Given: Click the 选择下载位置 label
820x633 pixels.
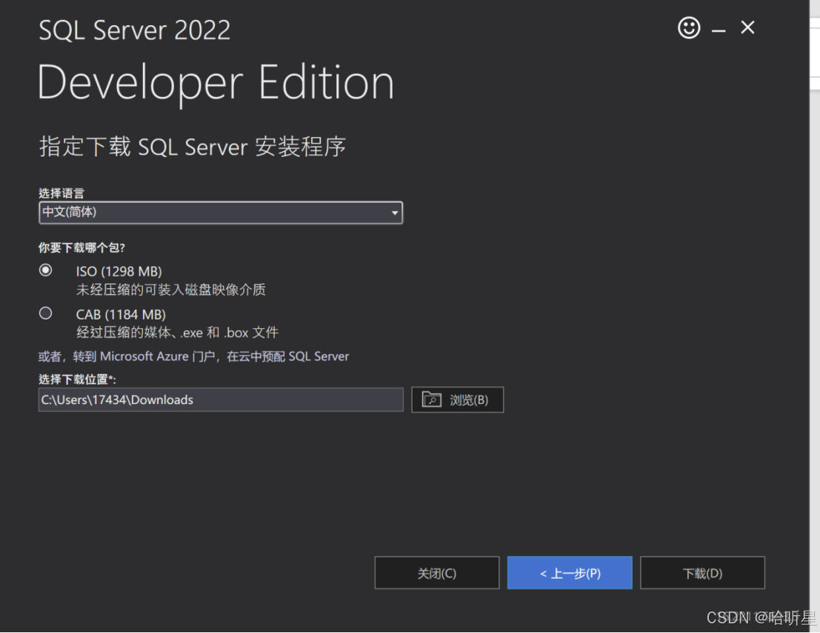Looking at the screenshot, I should tap(77, 380).
